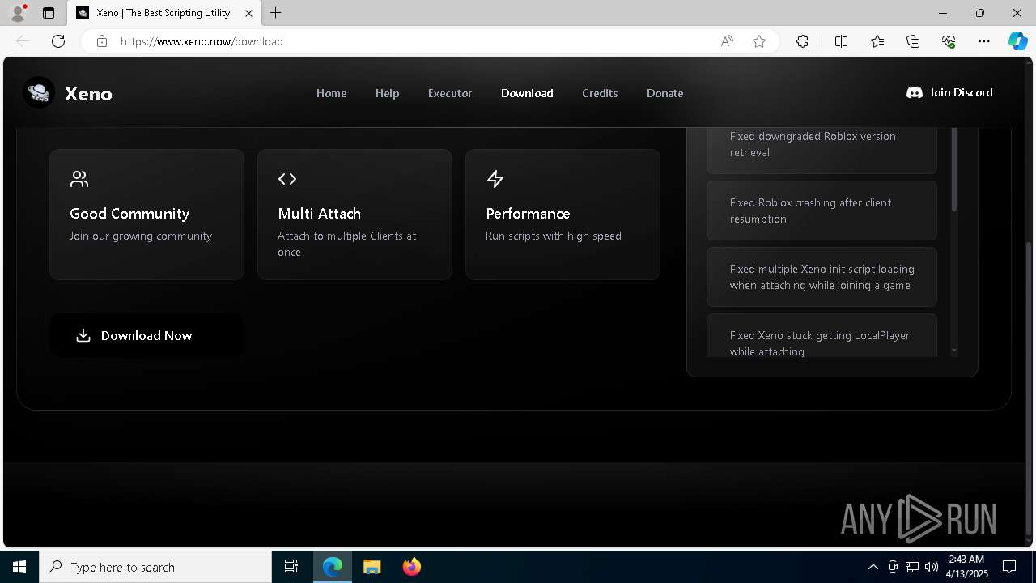The image size is (1036, 583).
Task: Open the Help nav item
Action: tap(387, 93)
